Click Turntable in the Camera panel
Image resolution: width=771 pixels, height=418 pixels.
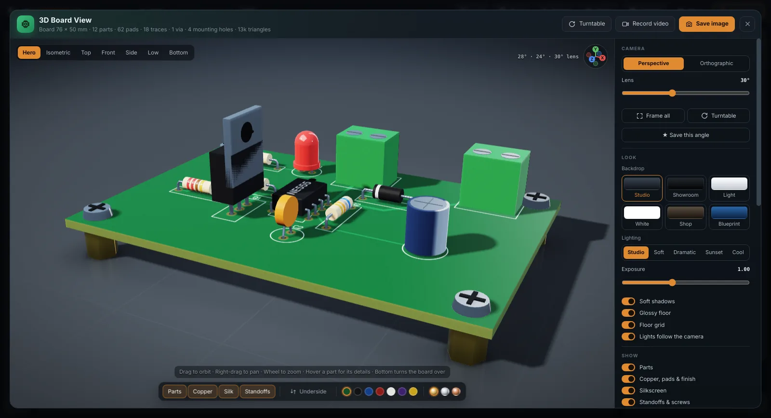718,116
